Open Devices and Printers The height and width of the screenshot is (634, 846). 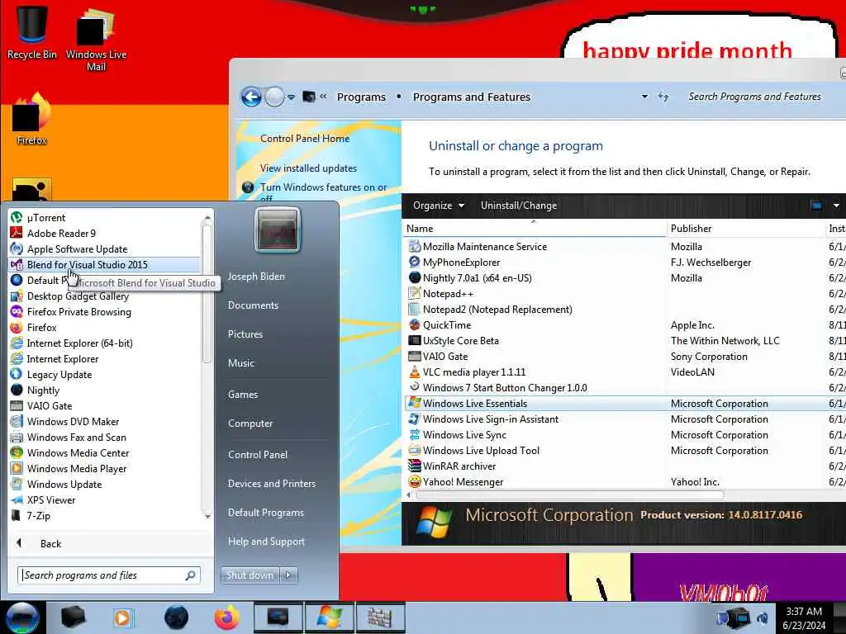pyautogui.click(x=271, y=484)
